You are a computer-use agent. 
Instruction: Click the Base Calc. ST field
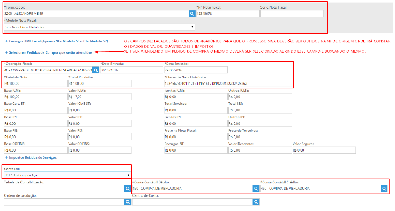click(x=35, y=110)
